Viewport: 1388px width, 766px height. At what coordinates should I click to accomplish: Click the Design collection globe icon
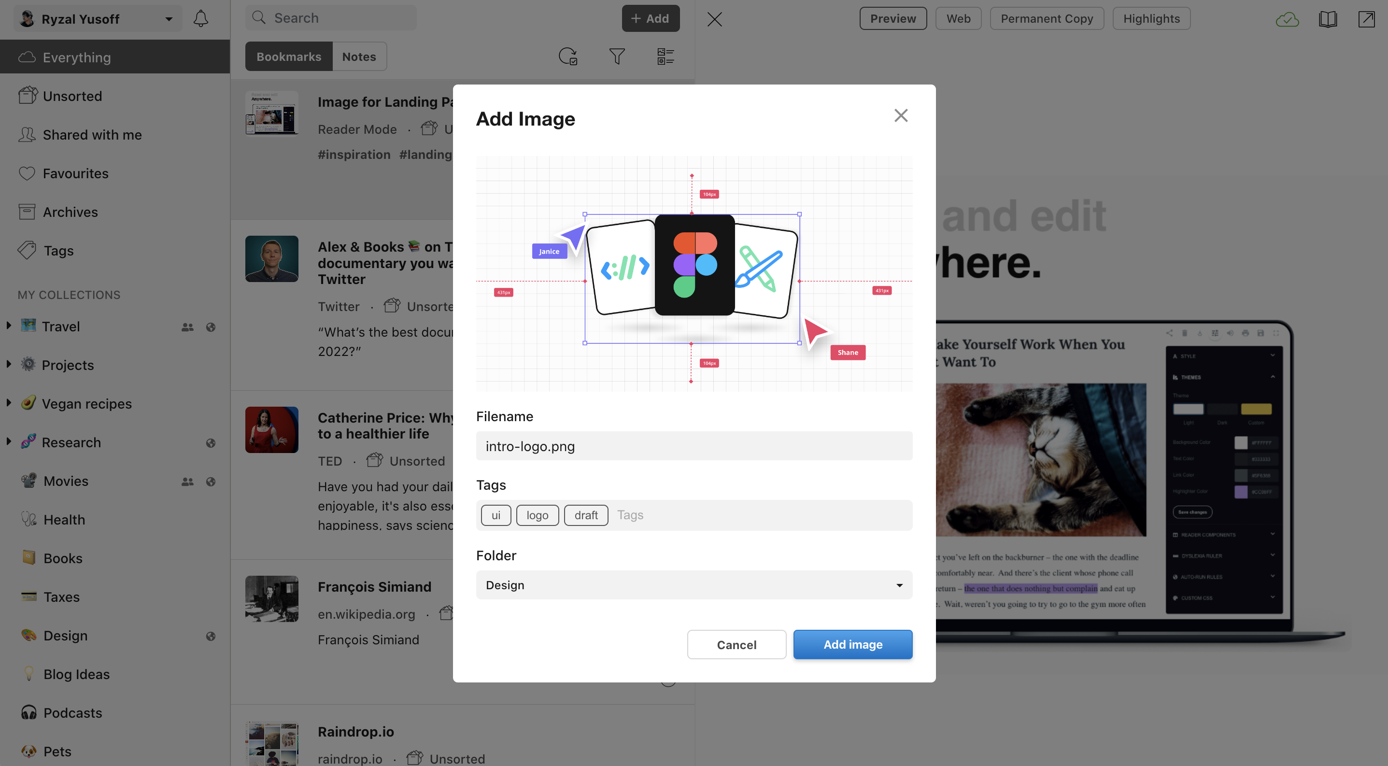211,636
